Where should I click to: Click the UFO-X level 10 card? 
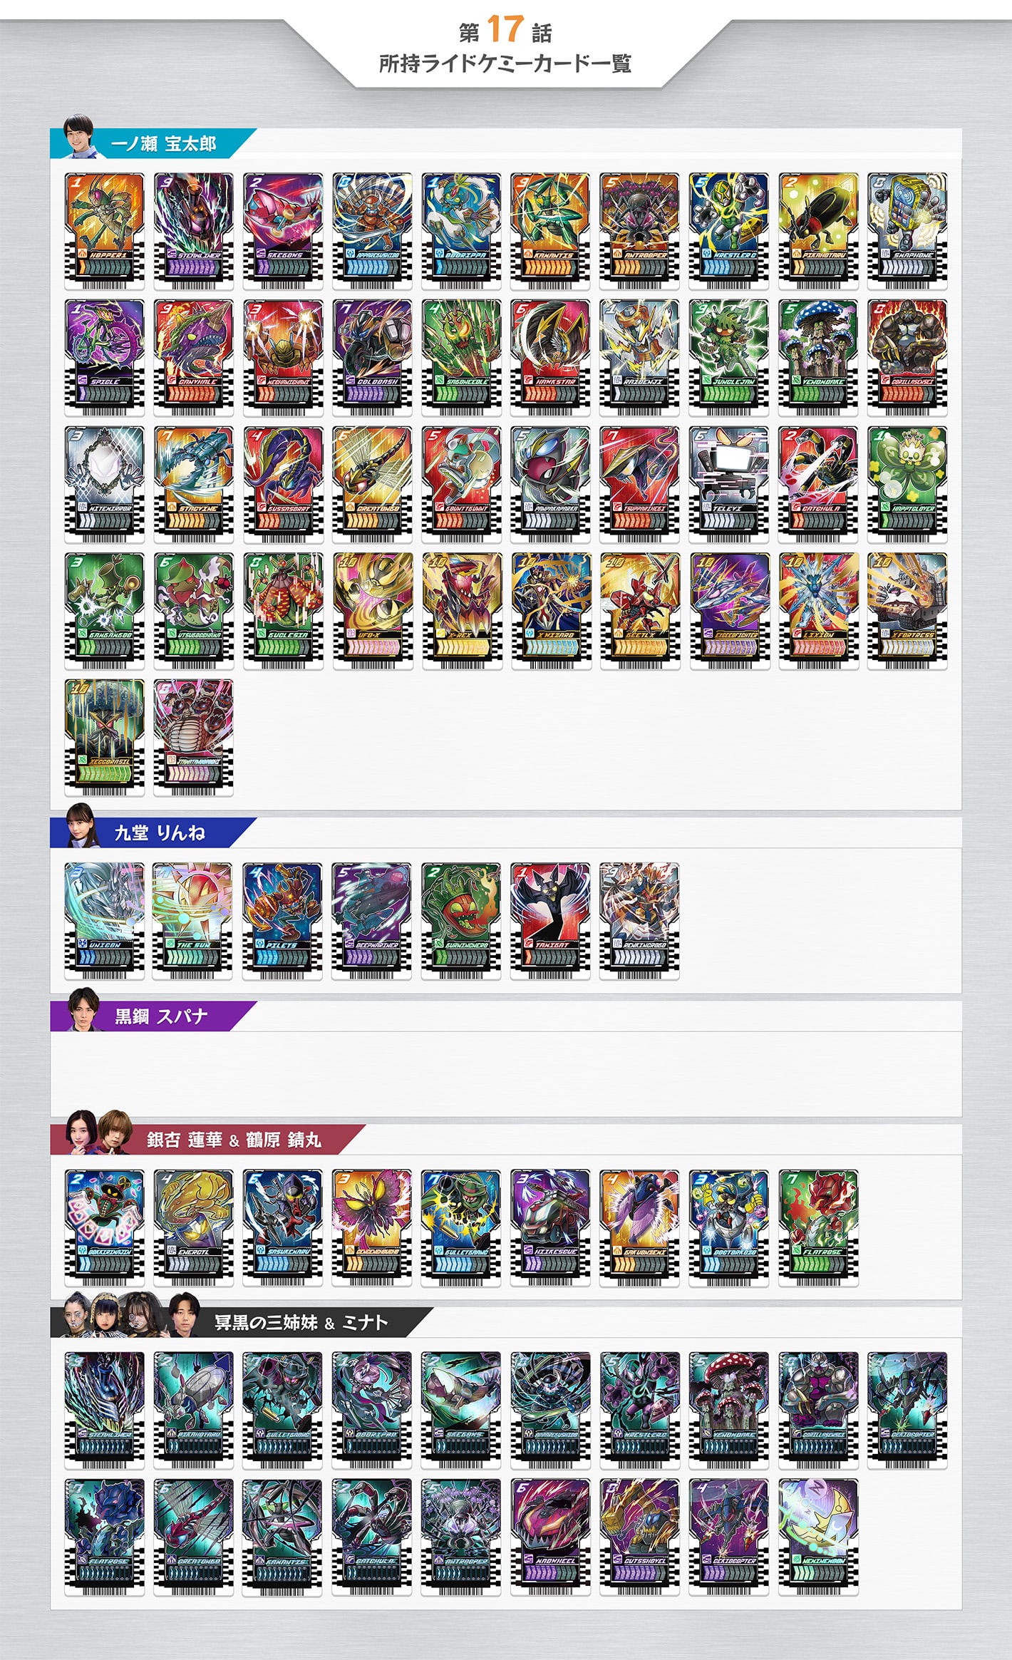(x=373, y=611)
